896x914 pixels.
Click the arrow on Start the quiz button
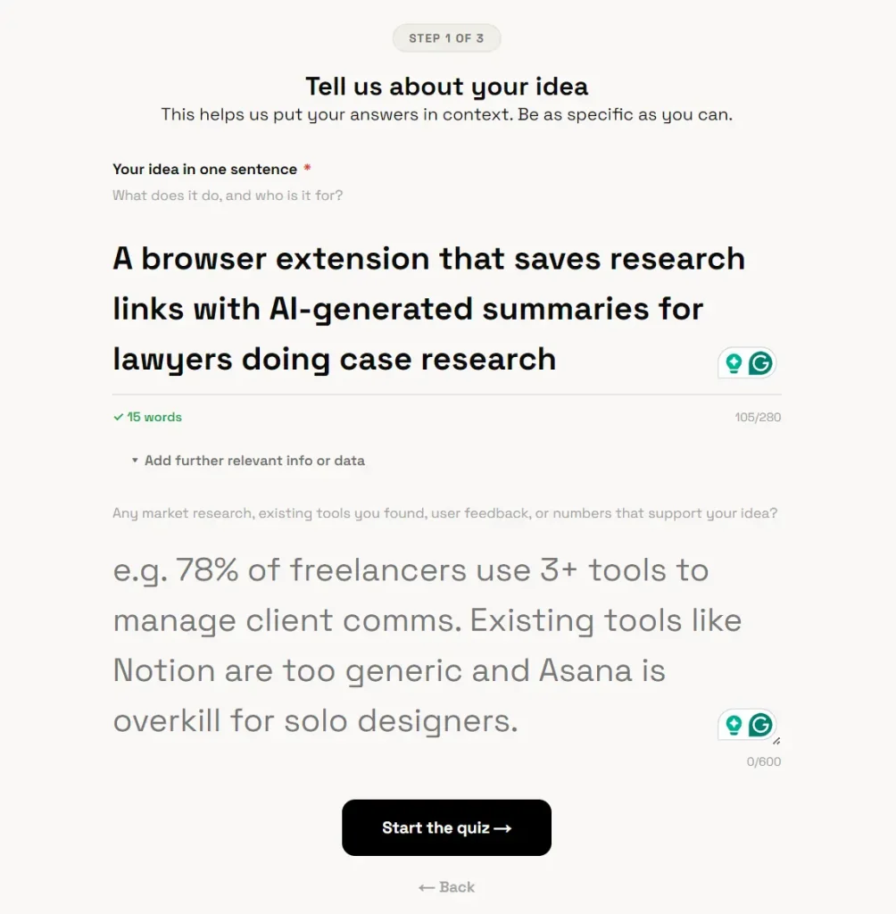click(502, 828)
